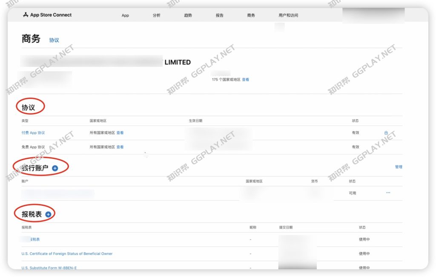Image resolution: width=436 pixels, height=277 pixels.
Task: Open the App menu in top navigation
Action: click(x=125, y=15)
